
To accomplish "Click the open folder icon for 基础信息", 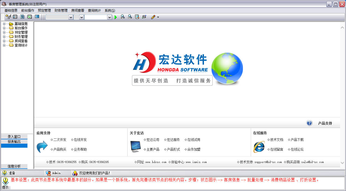I will (11, 24).
